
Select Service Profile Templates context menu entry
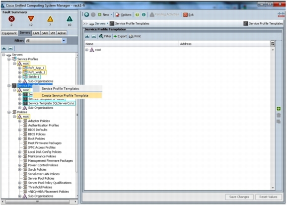pos(68,88)
